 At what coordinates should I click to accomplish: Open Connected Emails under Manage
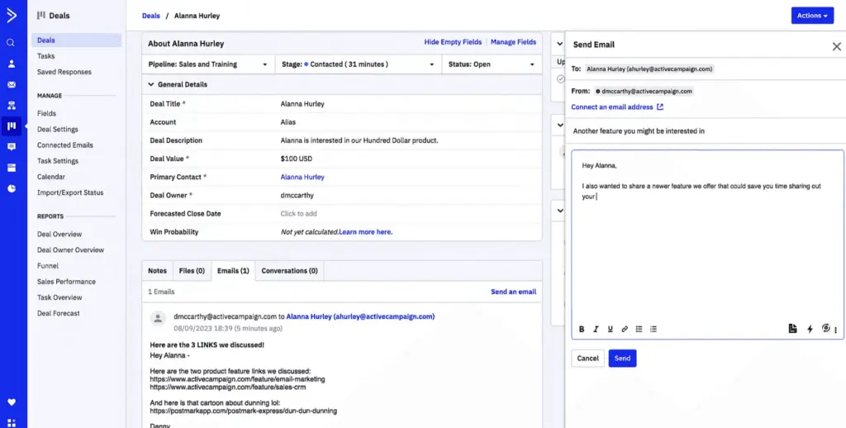(x=65, y=145)
